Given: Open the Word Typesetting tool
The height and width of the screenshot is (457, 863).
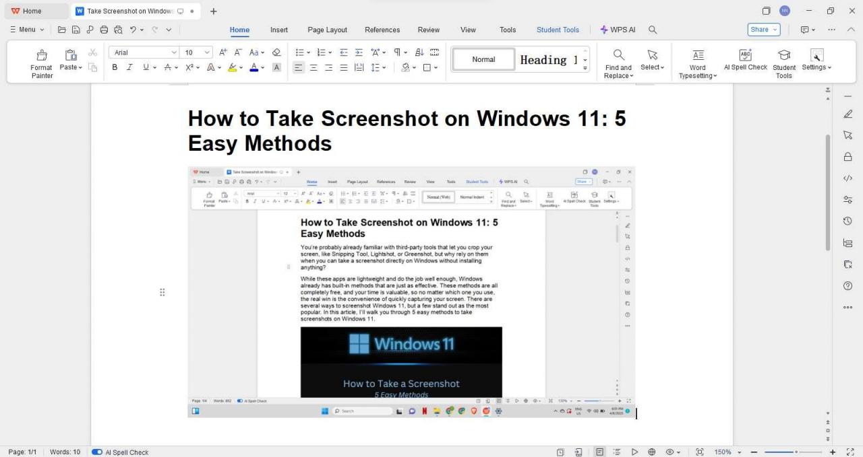Looking at the screenshot, I should [x=697, y=61].
